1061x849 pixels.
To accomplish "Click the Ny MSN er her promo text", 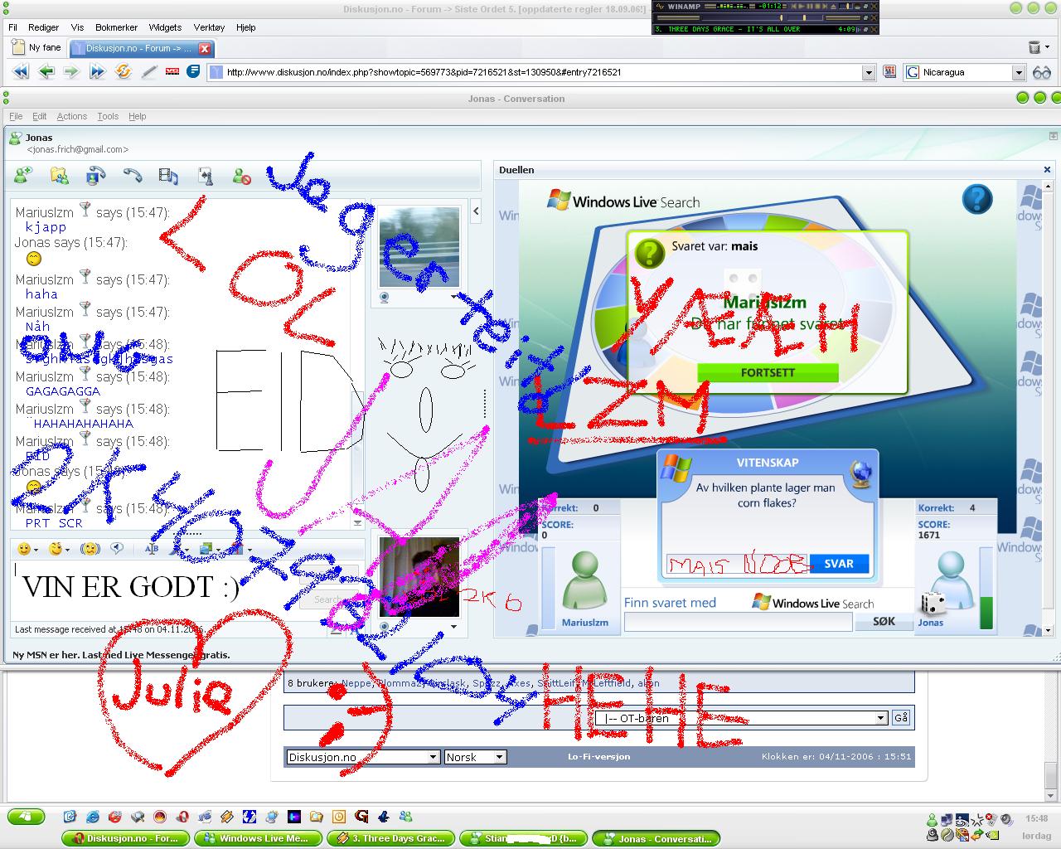I will click(x=122, y=655).
